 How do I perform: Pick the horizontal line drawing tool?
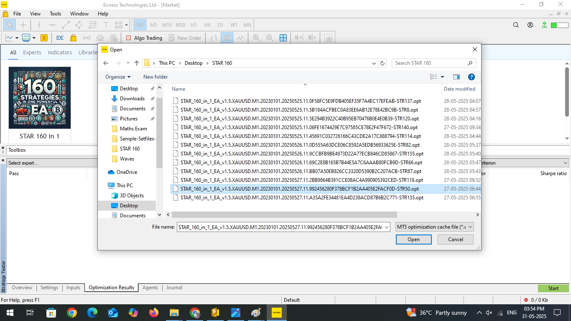pyautogui.click(x=52, y=25)
